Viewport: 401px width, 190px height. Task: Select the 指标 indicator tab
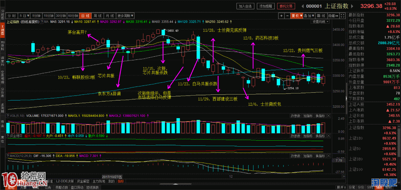click(120, 181)
